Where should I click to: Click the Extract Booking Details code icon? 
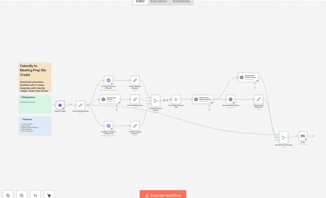tap(80, 105)
